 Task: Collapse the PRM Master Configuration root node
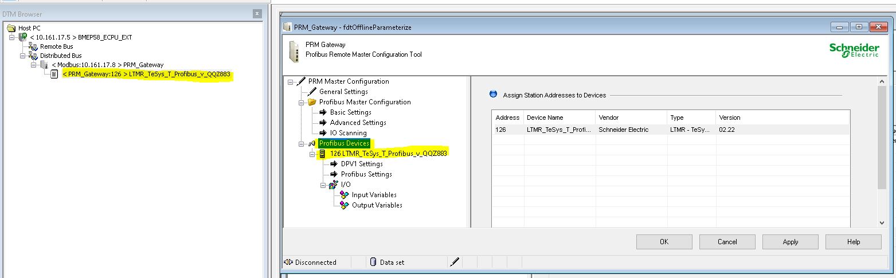click(x=291, y=82)
